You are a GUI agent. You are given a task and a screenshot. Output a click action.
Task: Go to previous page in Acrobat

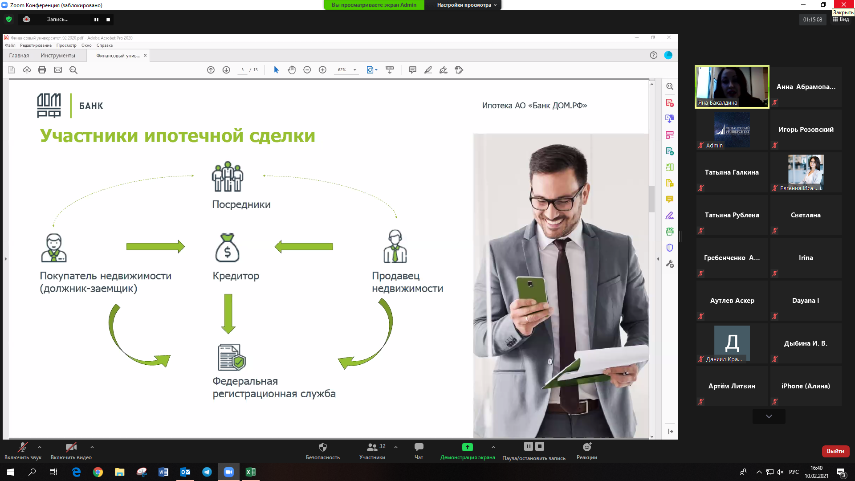(211, 70)
